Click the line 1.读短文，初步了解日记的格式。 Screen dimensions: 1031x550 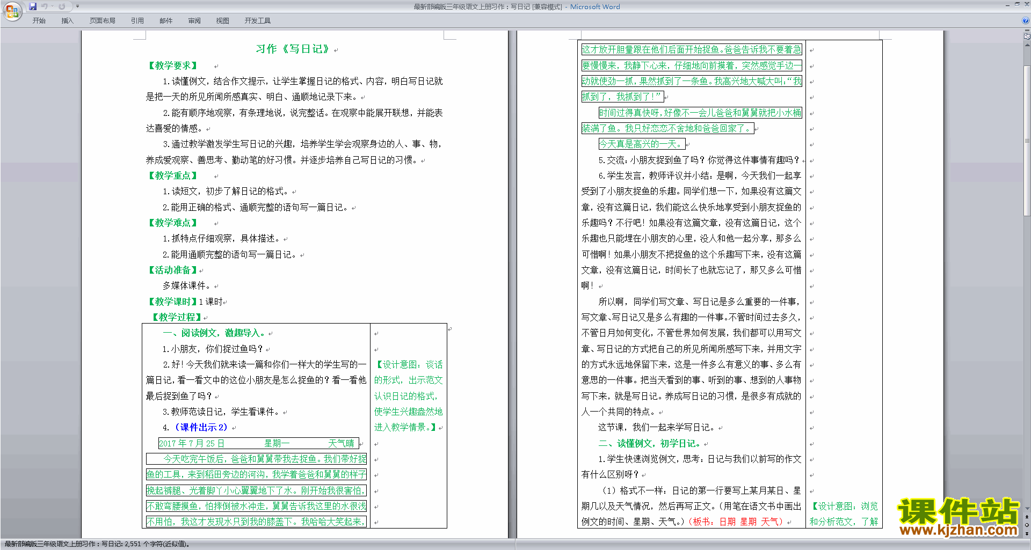[226, 191]
